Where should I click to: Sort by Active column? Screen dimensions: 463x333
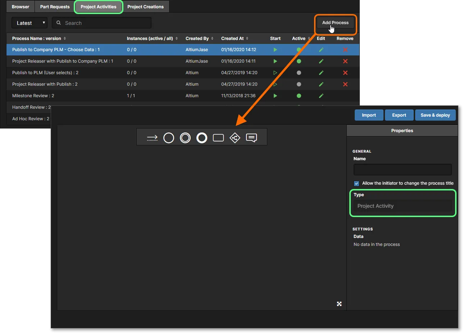pyautogui.click(x=301, y=39)
